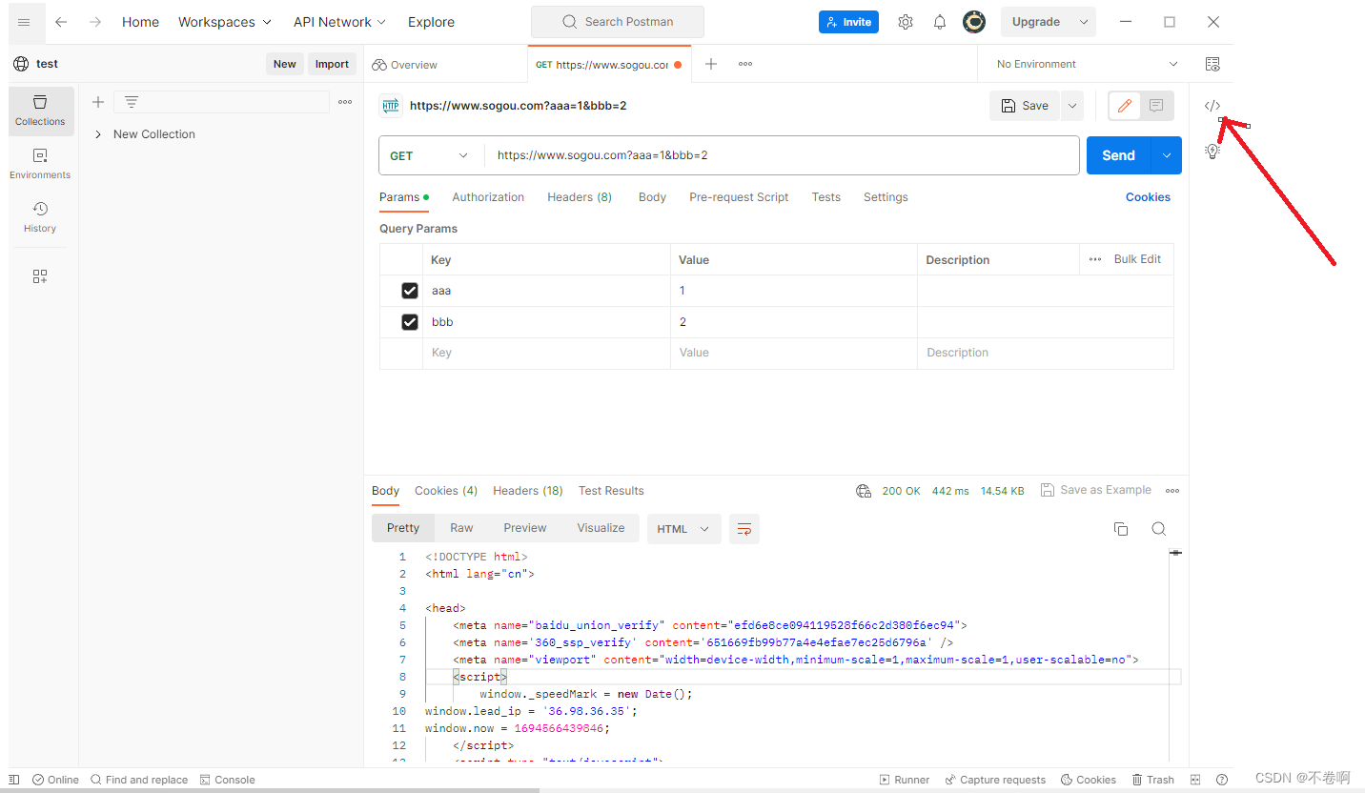This screenshot has height=793, width=1365.
Task: Open network information globe icon
Action: (864, 491)
